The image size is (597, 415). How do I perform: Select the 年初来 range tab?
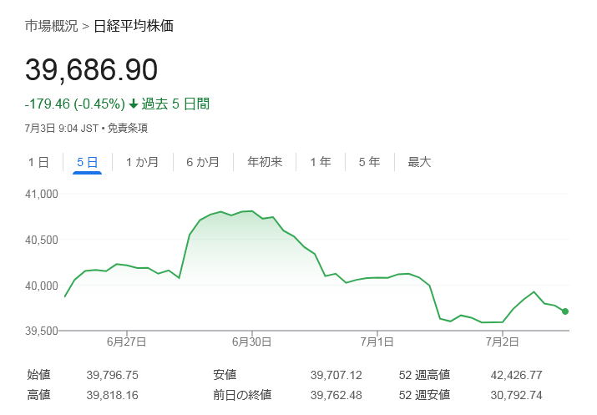[x=265, y=162]
